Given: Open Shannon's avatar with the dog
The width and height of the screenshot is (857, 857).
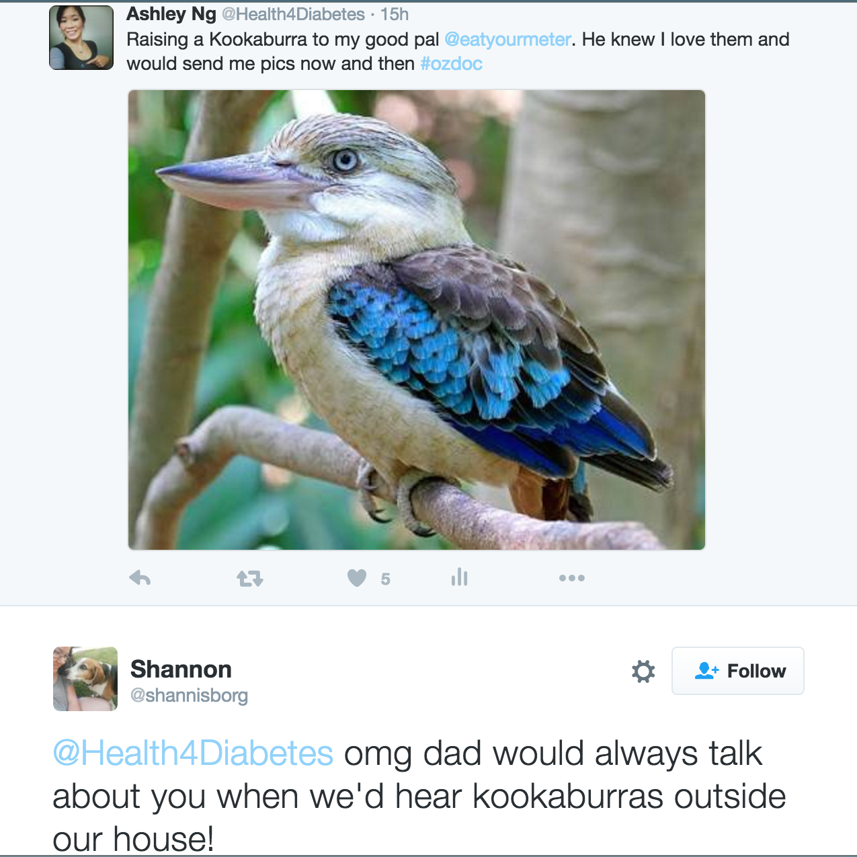Looking at the screenshot, I should (x=85, y=679).
